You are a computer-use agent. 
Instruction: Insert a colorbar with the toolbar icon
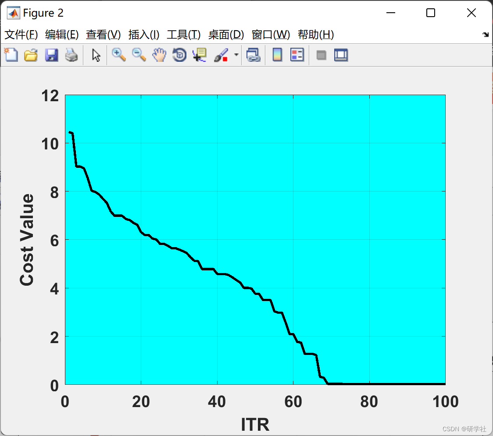[x=277, y=55]
